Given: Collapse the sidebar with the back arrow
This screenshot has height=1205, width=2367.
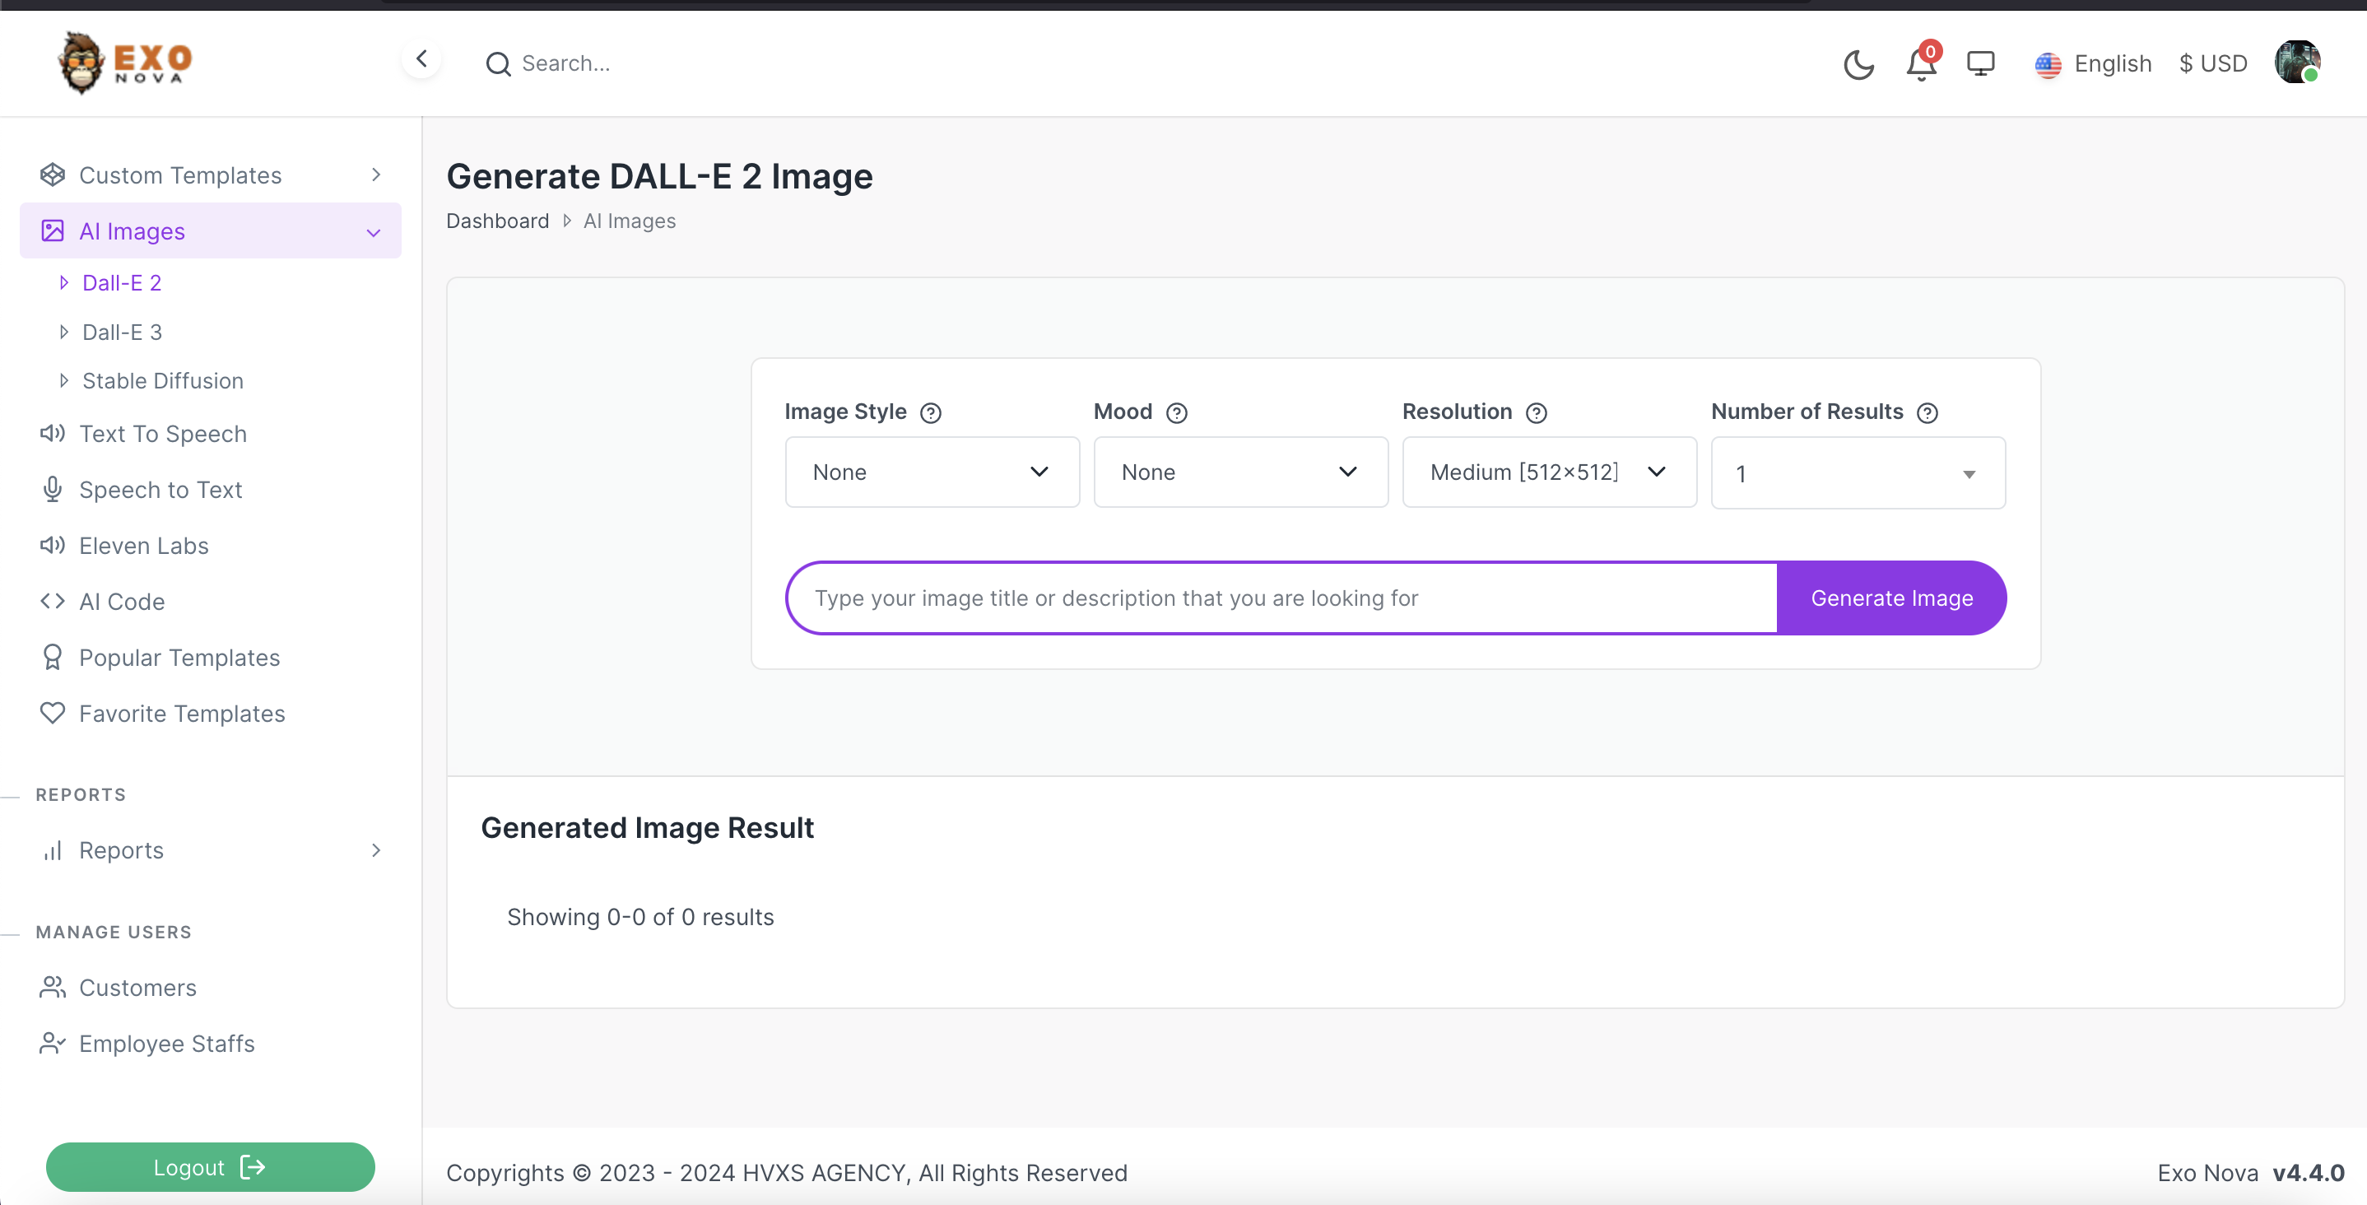Looking at the screenshot, I should 421,60.
